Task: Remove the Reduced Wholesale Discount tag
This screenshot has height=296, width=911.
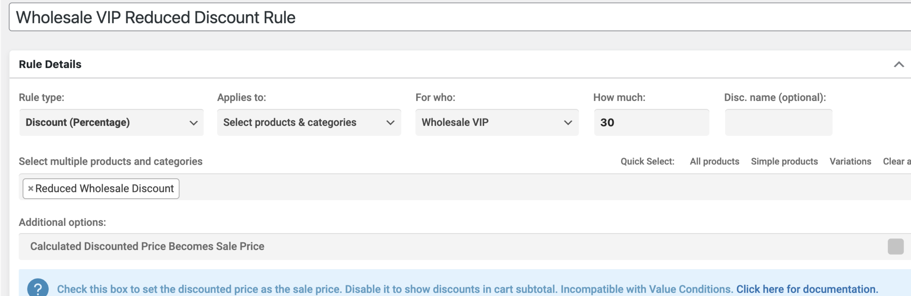Action: [31, 189]
